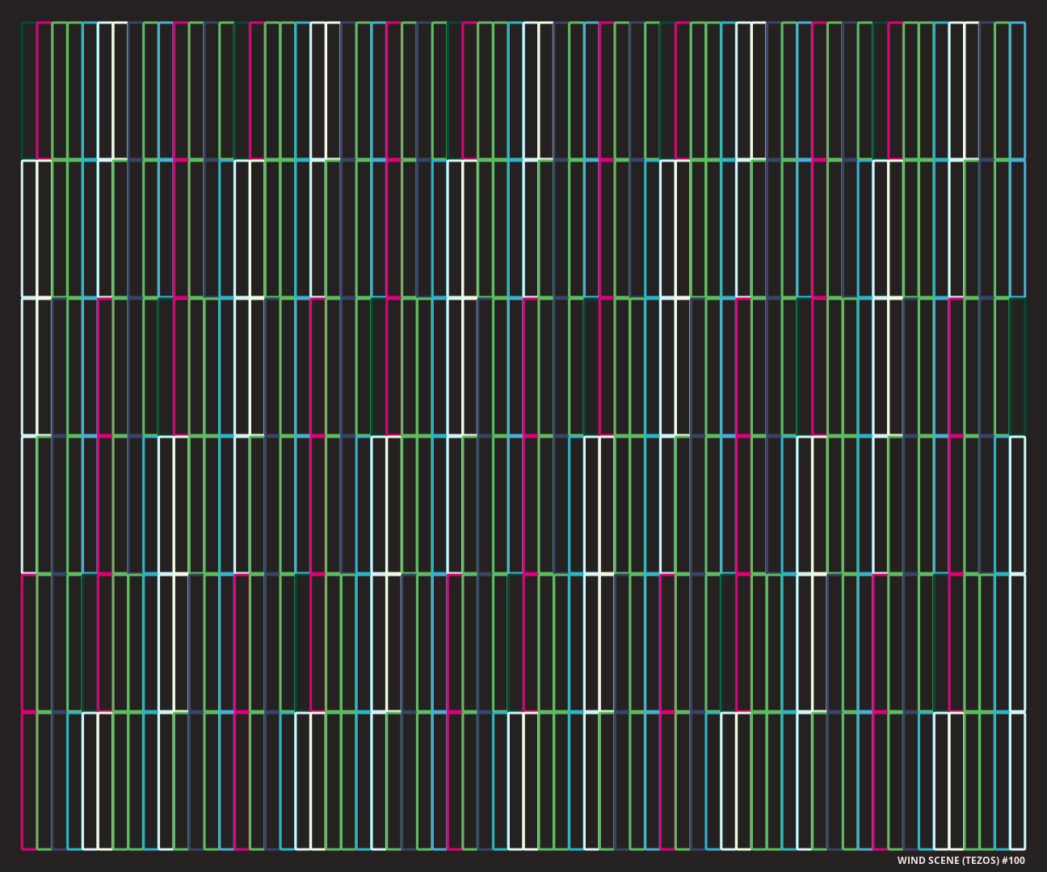Click leftmost white rectangle in third row

[29, 367]
